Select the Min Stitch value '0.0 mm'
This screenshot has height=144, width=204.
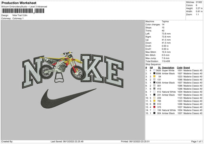[166, 55]
